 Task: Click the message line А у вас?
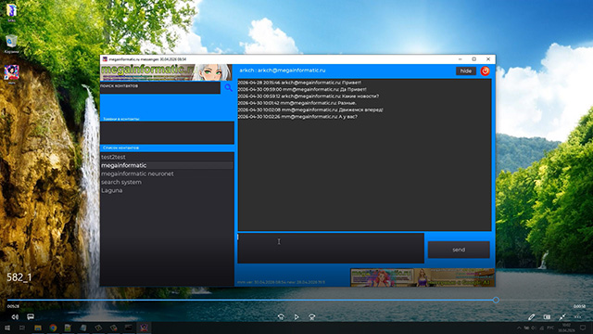coord(297,117)
